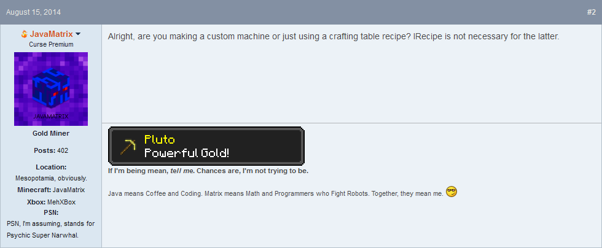Click the gold pickaxe icon in signature
The image size is (602, 248).
(x=127, y=147)
